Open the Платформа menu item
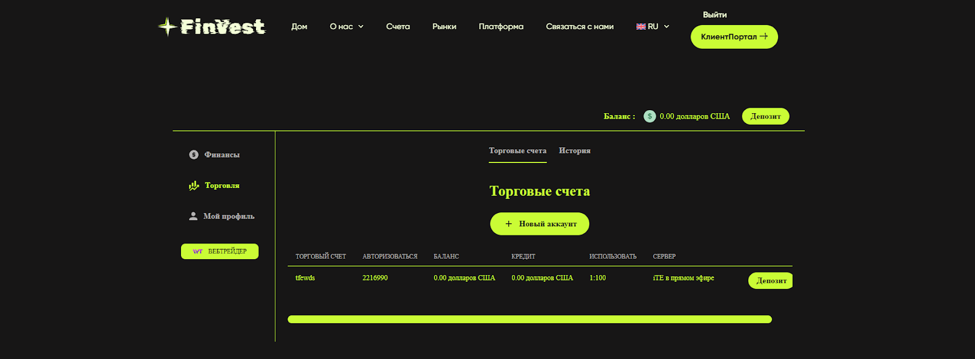Image resolution: width=975 pixels, height=359 pixels. [501, 27]
